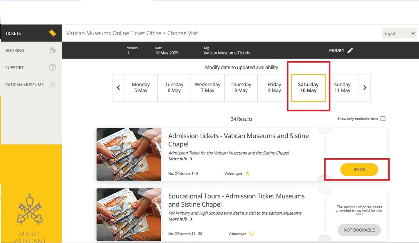The height and width of the screenshot is (243, 419).
Task: Select Wednesday 7 May date tab
Action: tap(207, 88)
